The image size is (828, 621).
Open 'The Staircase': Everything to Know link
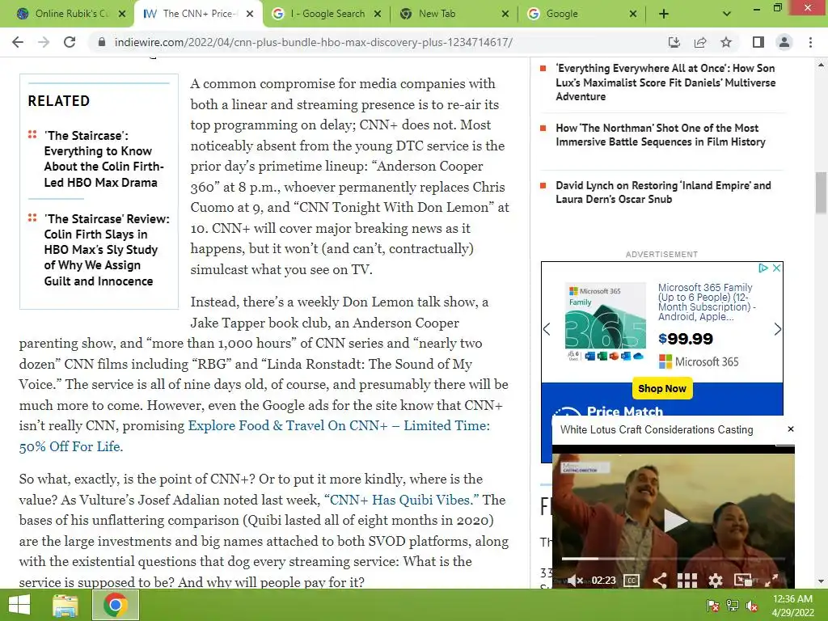click(x=103, y=159)
